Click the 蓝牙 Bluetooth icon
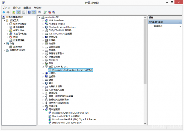This screenshot has height=131, width=184. [47, 83]
